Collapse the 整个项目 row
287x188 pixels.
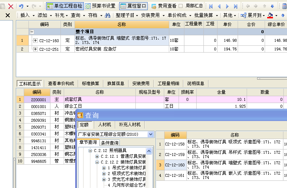tap(32, 32)
